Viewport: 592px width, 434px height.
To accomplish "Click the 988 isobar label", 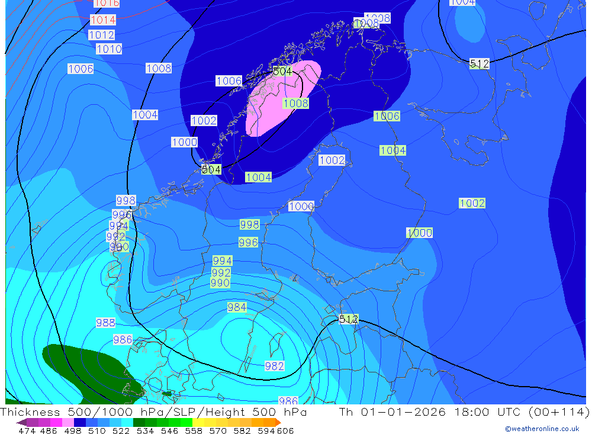I will click(105, 323).
